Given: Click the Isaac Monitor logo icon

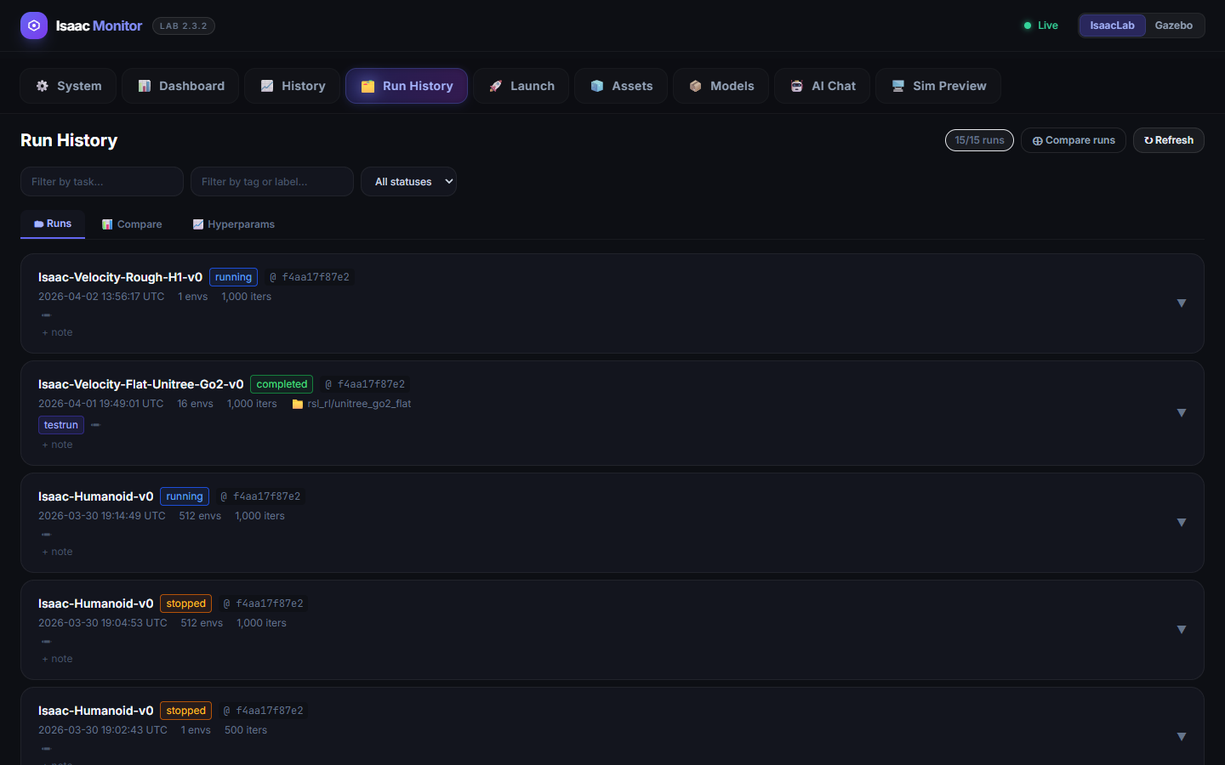Looking at the screenshot, I should [x=34, y=25].
